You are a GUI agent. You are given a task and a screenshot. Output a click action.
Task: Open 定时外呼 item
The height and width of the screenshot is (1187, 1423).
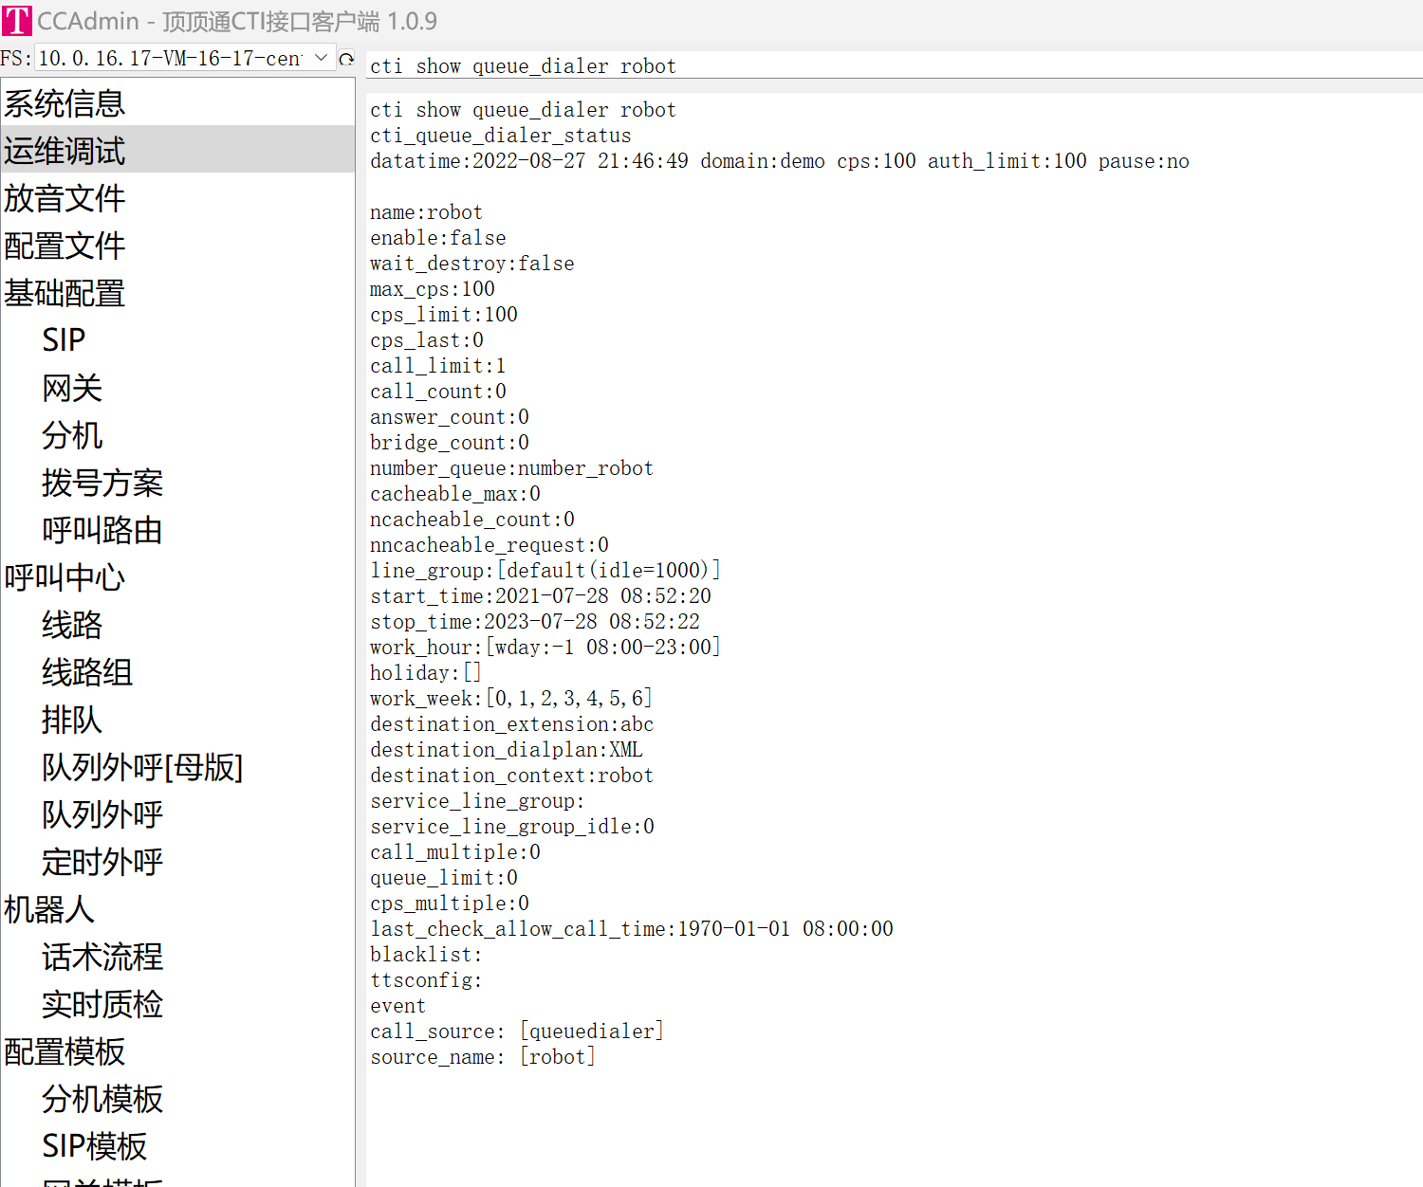102,862
